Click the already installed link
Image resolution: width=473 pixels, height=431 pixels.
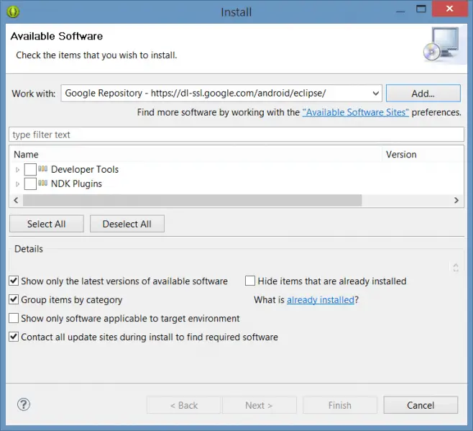(x=320, y=300)
